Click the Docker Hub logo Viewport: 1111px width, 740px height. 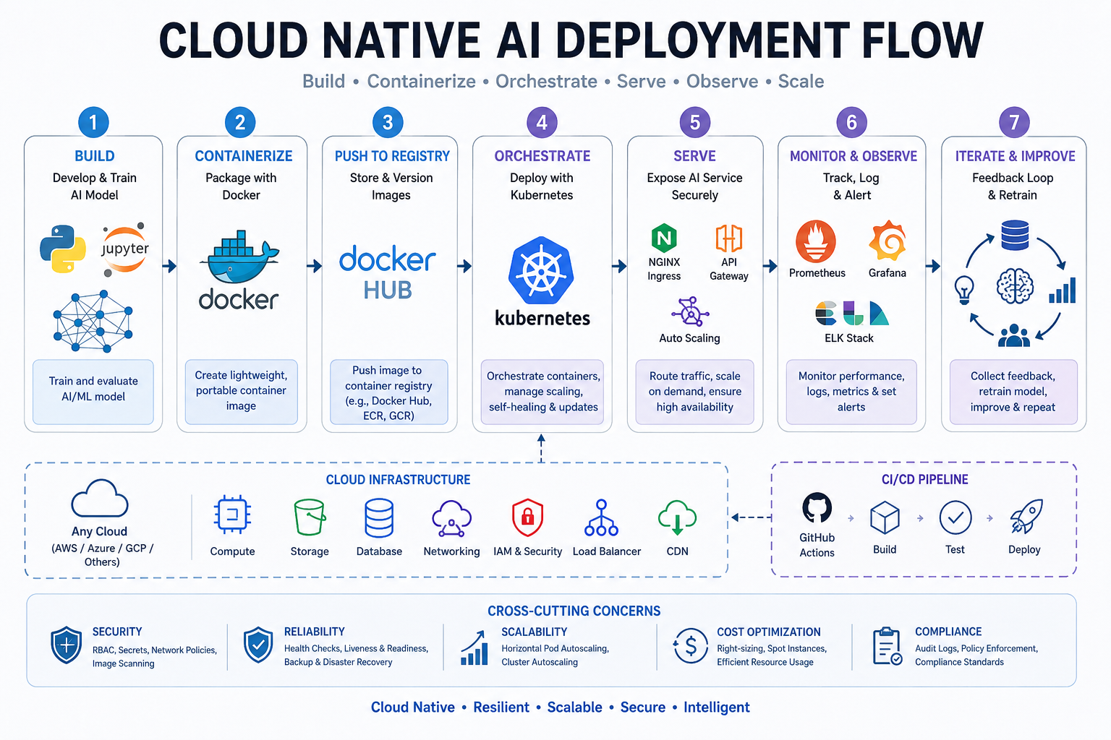388,273
